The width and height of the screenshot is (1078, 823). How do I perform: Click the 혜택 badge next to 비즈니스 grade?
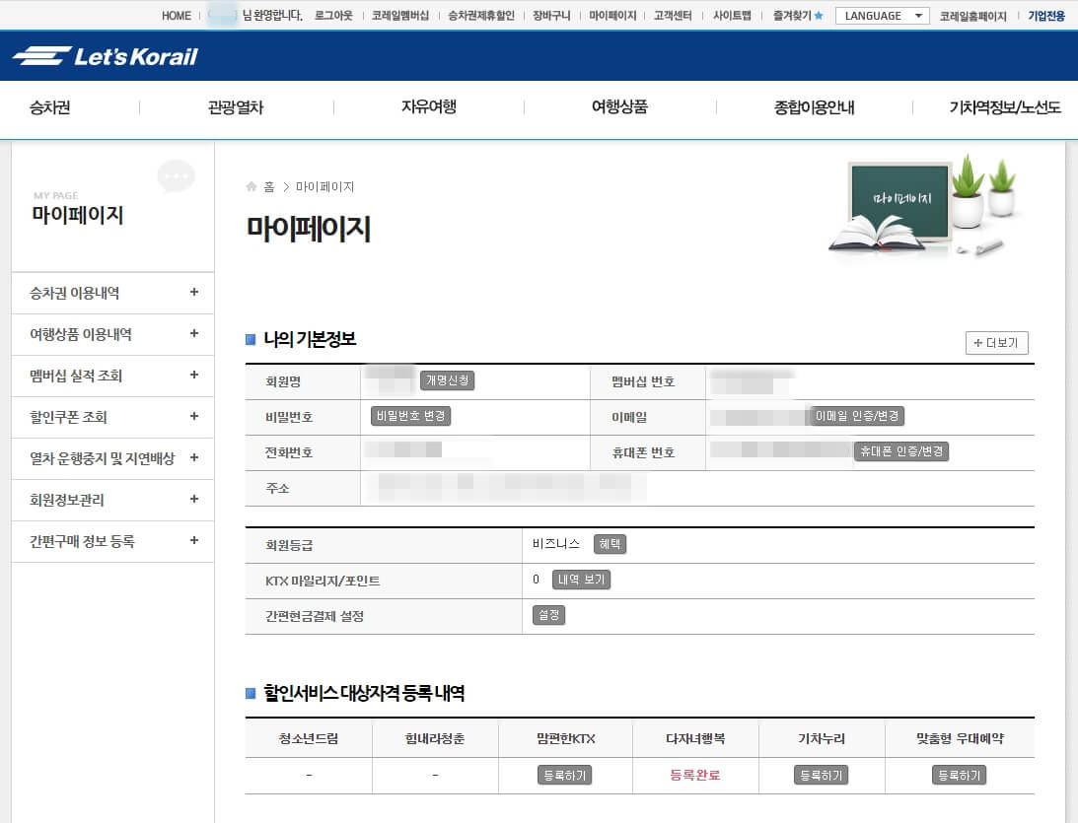(x=610, y=543)
